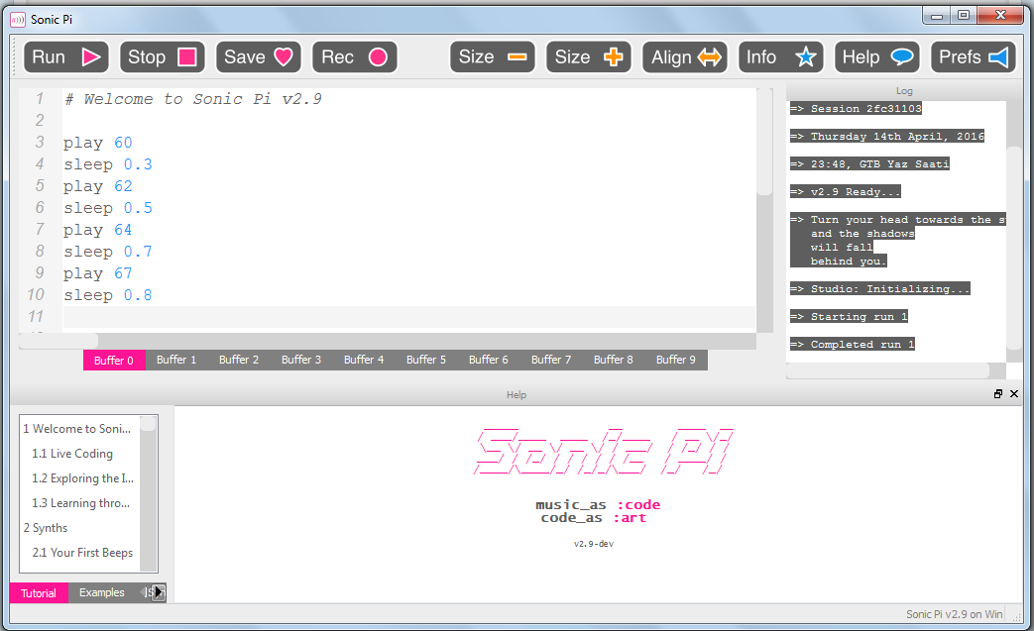The image size is (1034, 631).
Task: Switch to Buffer 3
Action: [x=300, y=360]
